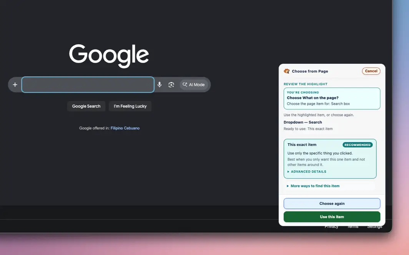Open AI Mode search
409x255 pixels.
(x=194, y=84)
